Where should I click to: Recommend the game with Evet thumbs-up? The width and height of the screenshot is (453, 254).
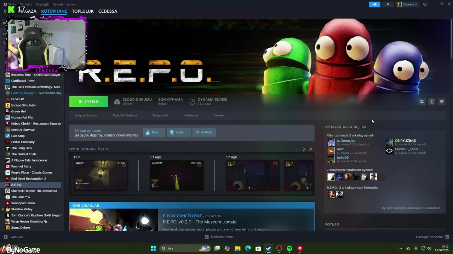(x=154, y=133)
